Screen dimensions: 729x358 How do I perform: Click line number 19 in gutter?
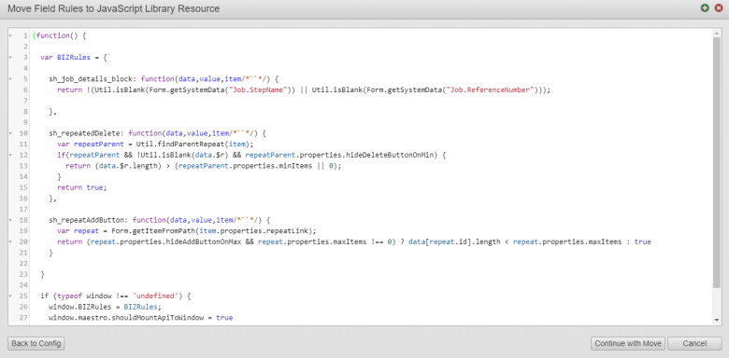(x=23, y=230)
